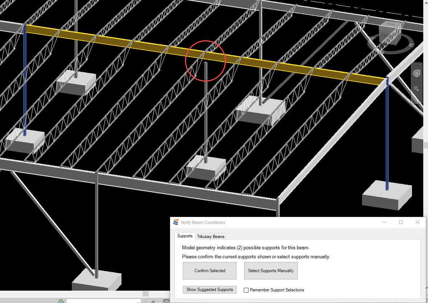This screenshot has height=303, width=428.
Task: Expand the navigation wheel options arrow
Action: (x=416, y=81)
